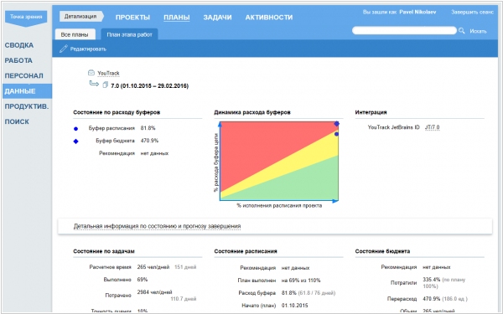Click Редактировать in the toolbar
The image size is (503, 314).
point(88,49)
